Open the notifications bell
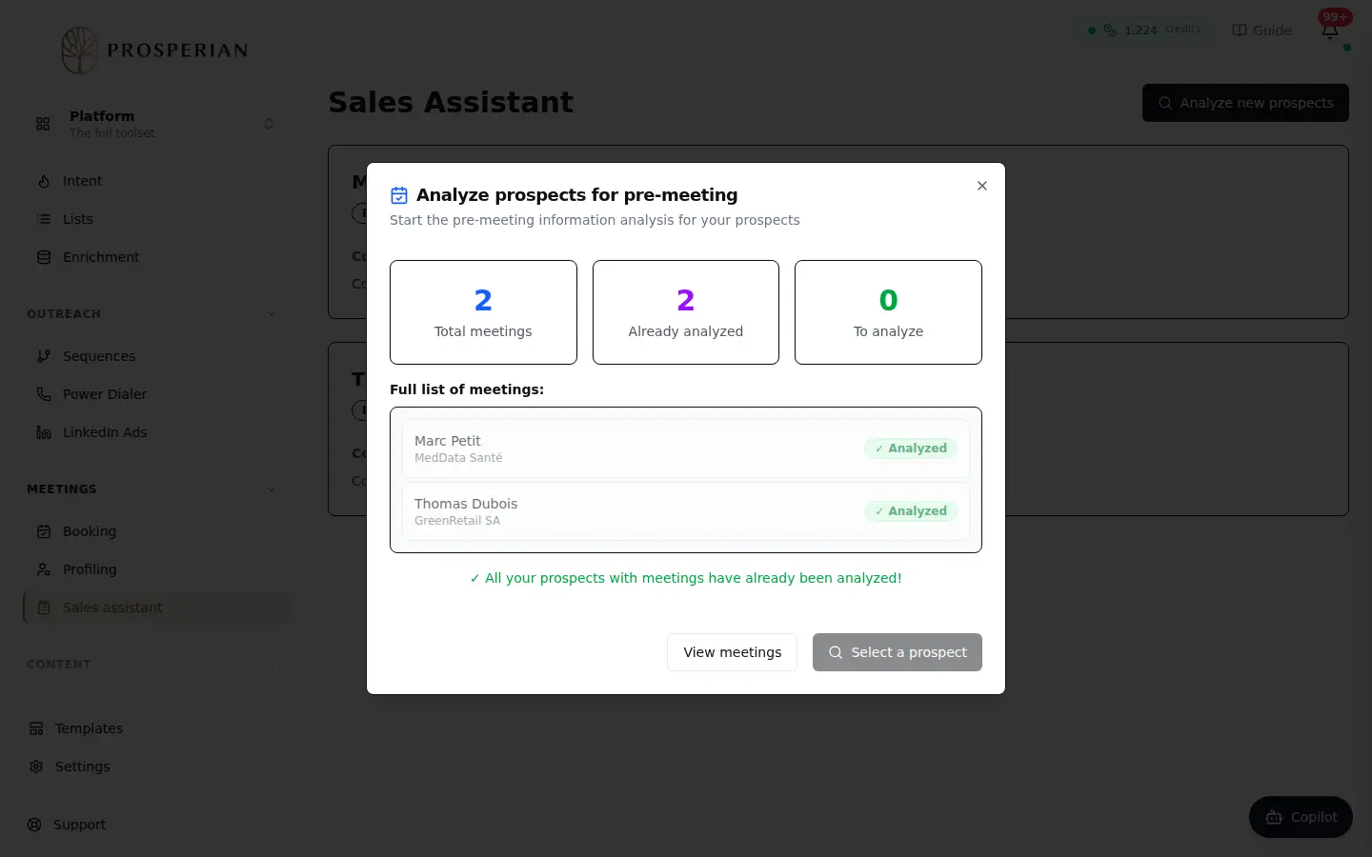The image size is (1372, 857). click(x=1330, y=30)
